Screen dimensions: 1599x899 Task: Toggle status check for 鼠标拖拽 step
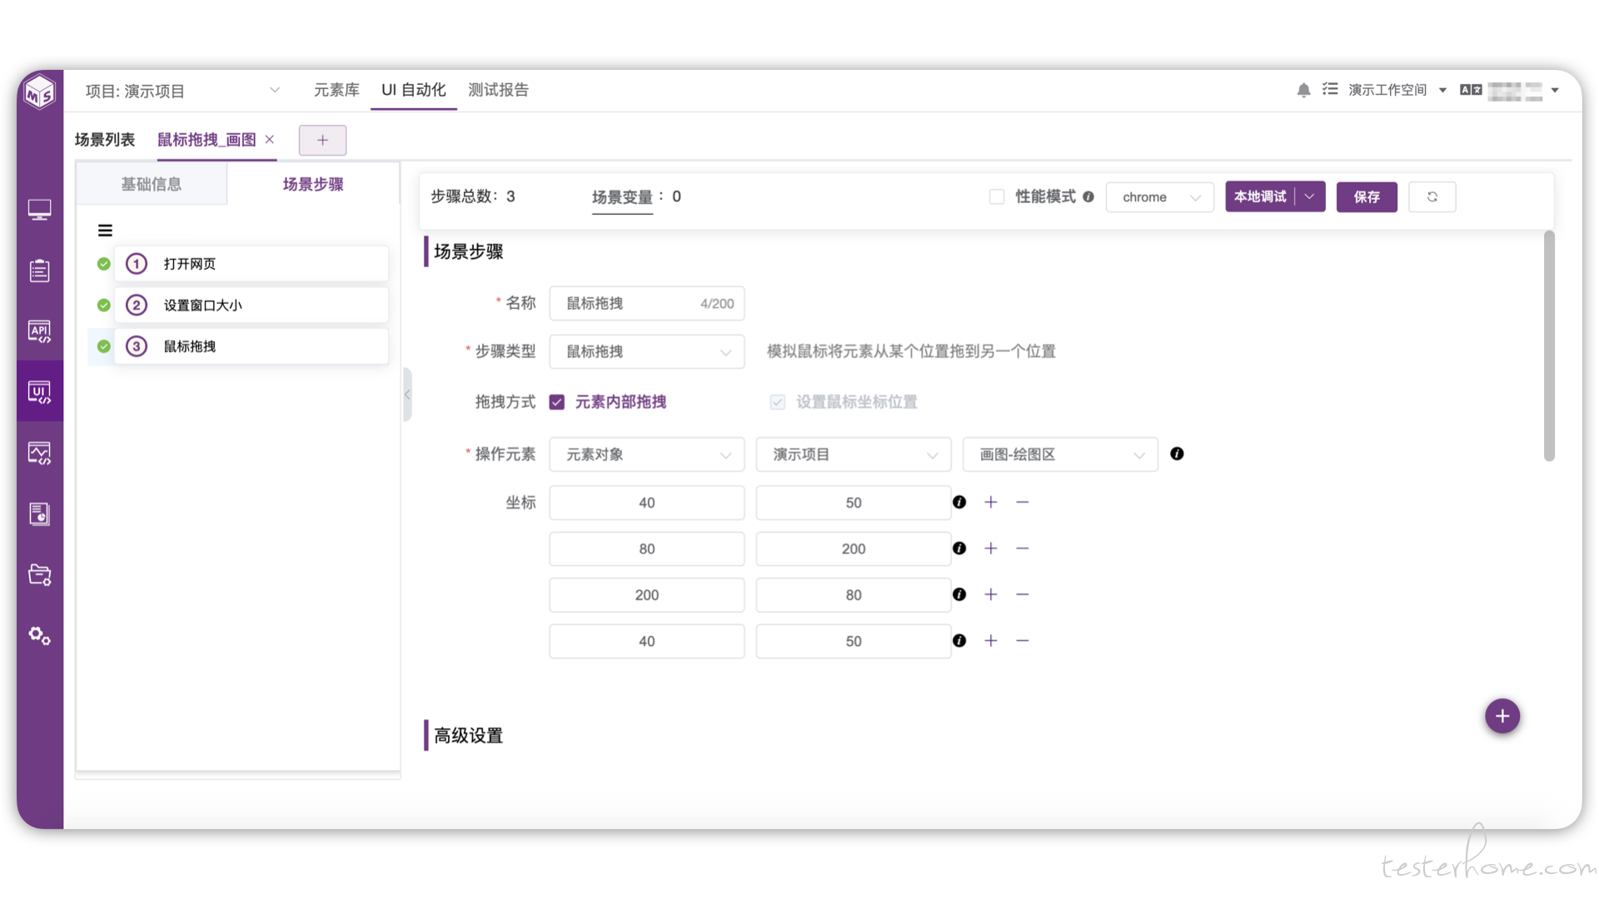click(x=103, y=346)
